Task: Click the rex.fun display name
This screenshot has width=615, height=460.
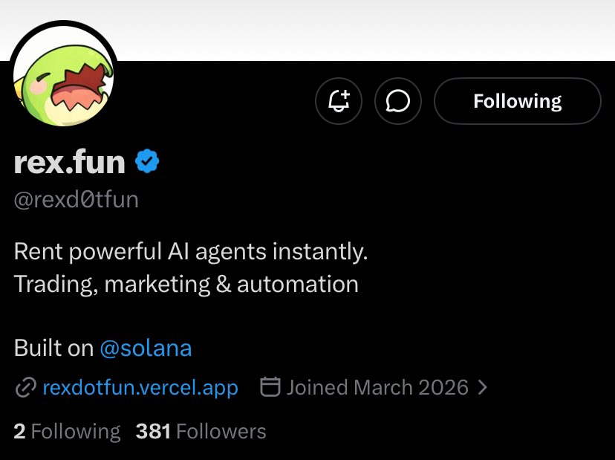Action: click(69, 162)
